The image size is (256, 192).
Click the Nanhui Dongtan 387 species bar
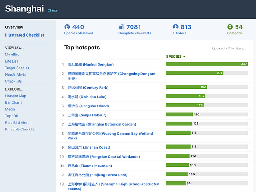[x=207, y=64]
